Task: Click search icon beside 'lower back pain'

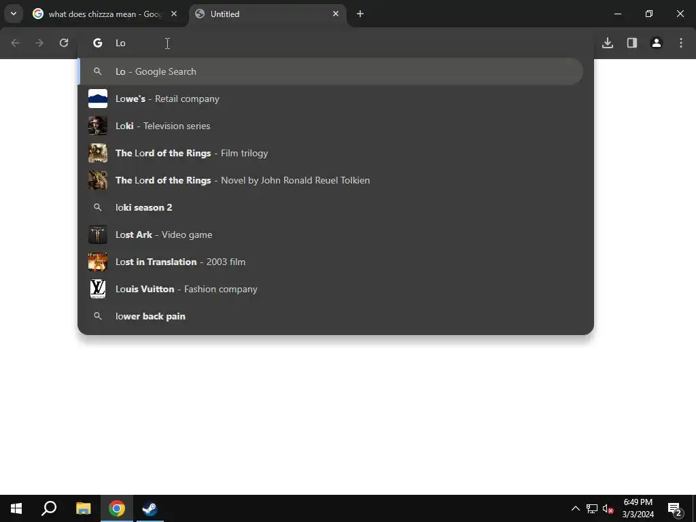Action: [98, 316]
